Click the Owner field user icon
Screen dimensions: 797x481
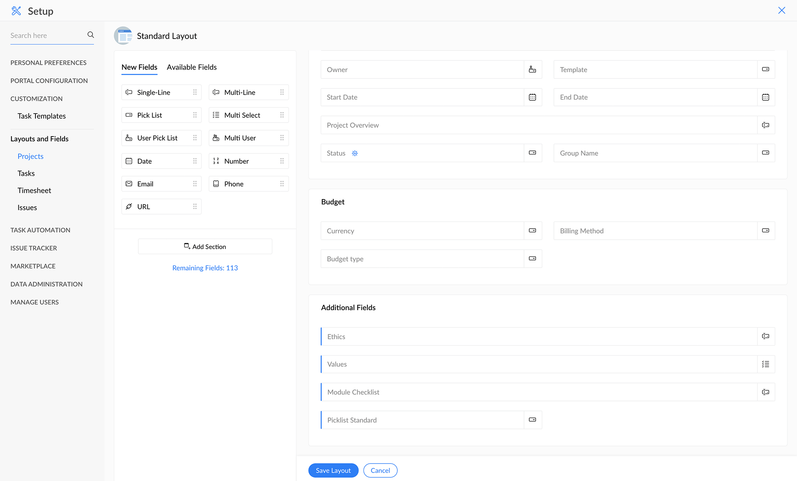[532, 70]
